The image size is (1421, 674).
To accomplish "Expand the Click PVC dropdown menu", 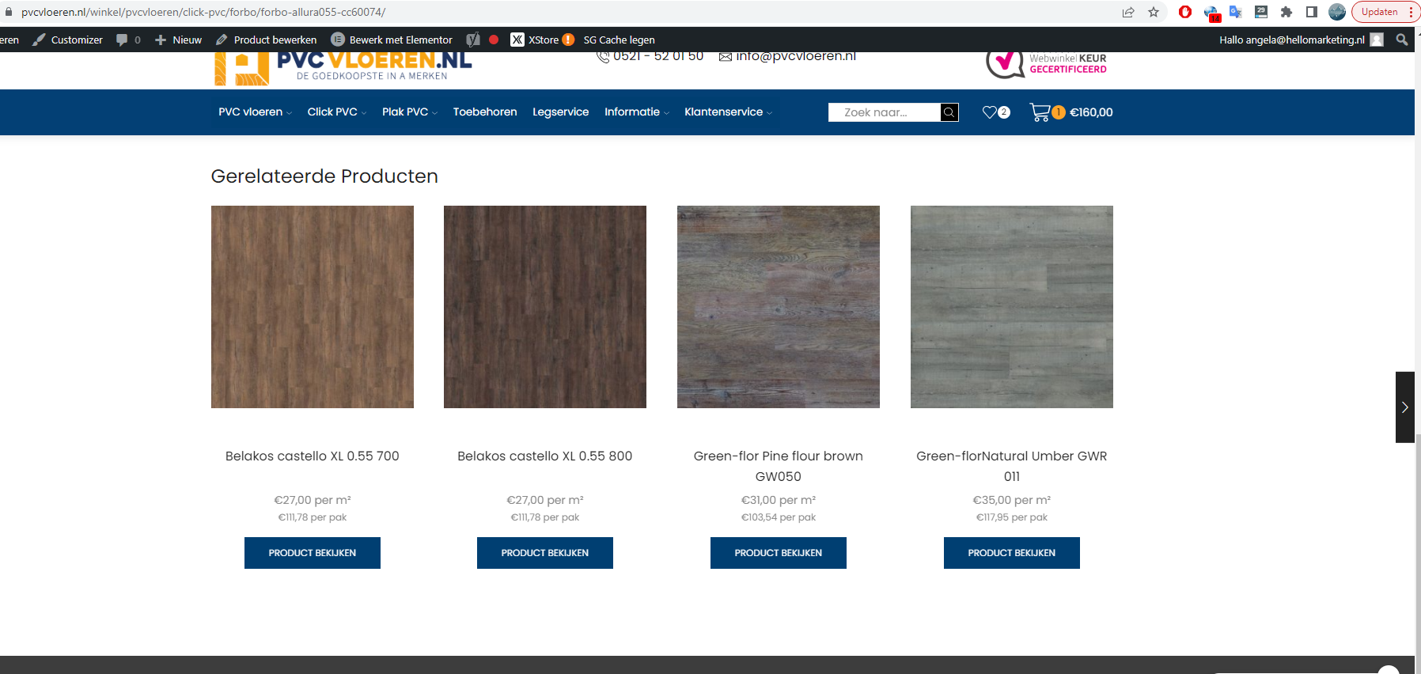I will click(336, 112).
